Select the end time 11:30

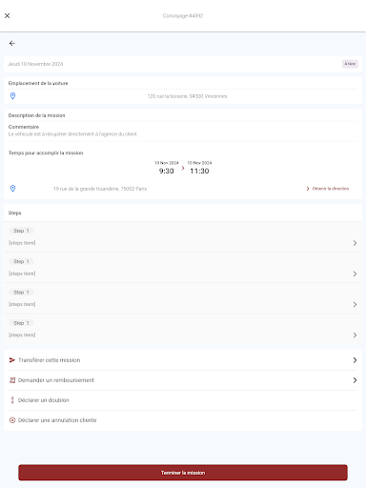click(199, 171)
